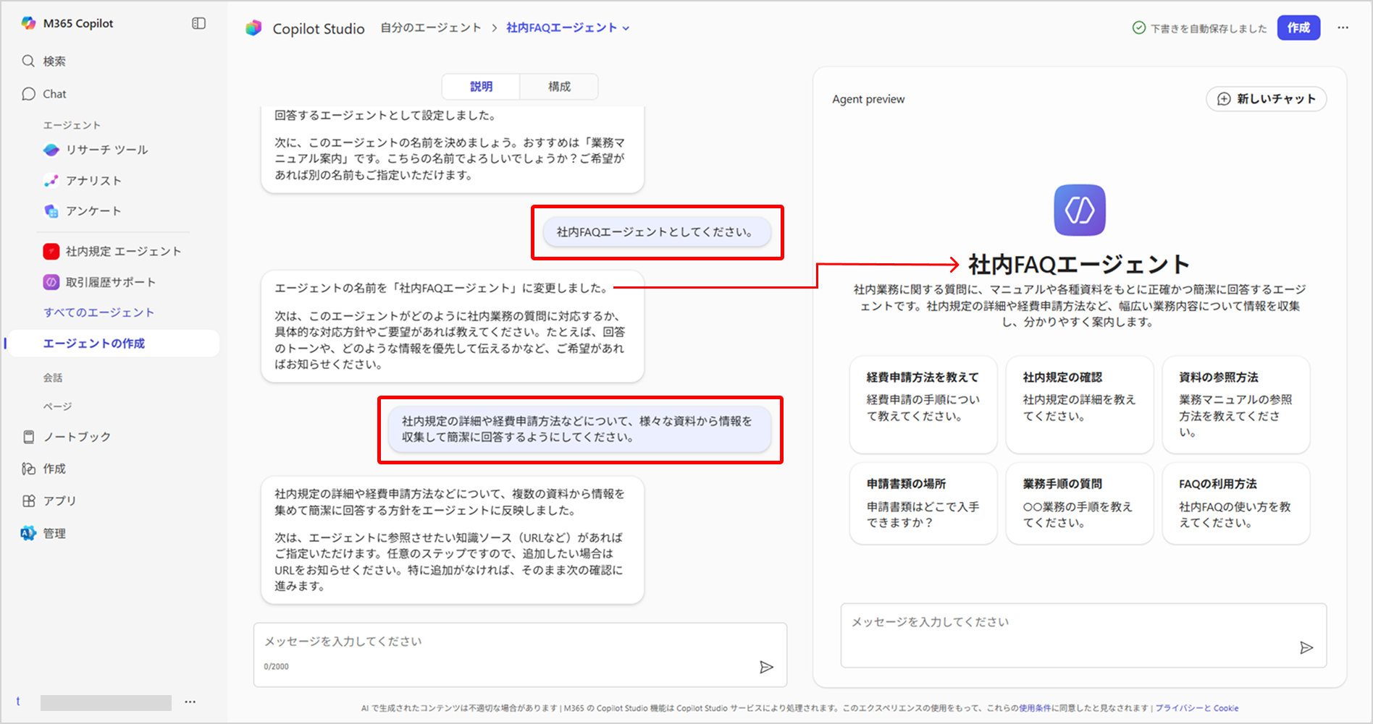This screenshot has width=1373, height=724.
Task: Open the アンケート agent
Action: click(x=93, y=211)
